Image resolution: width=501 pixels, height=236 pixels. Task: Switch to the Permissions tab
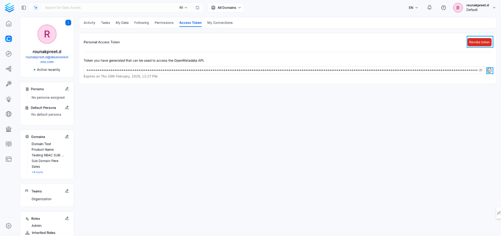pyautogui.click(x=164, y=23)
